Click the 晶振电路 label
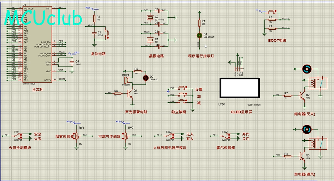 156,56
